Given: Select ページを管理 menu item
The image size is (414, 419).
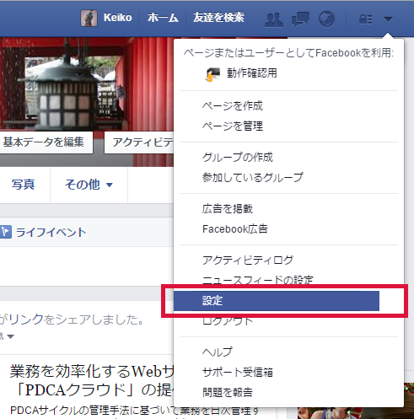Looking at the screenshot, I should [233, 126].
